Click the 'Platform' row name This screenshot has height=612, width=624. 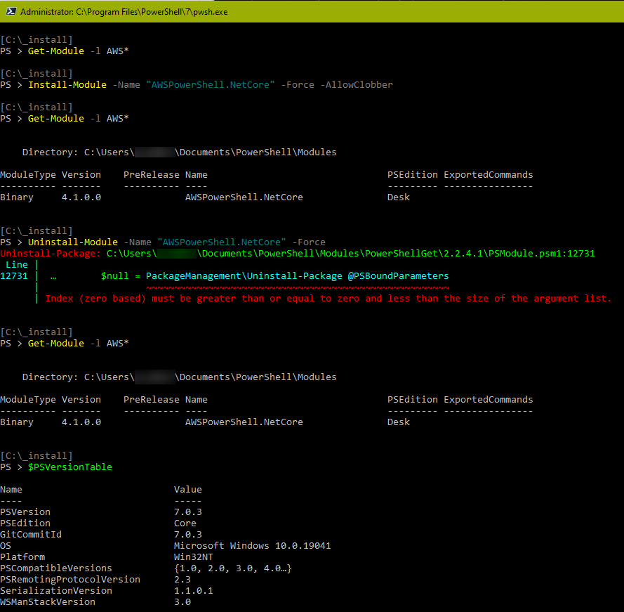[x=22, y=557]
